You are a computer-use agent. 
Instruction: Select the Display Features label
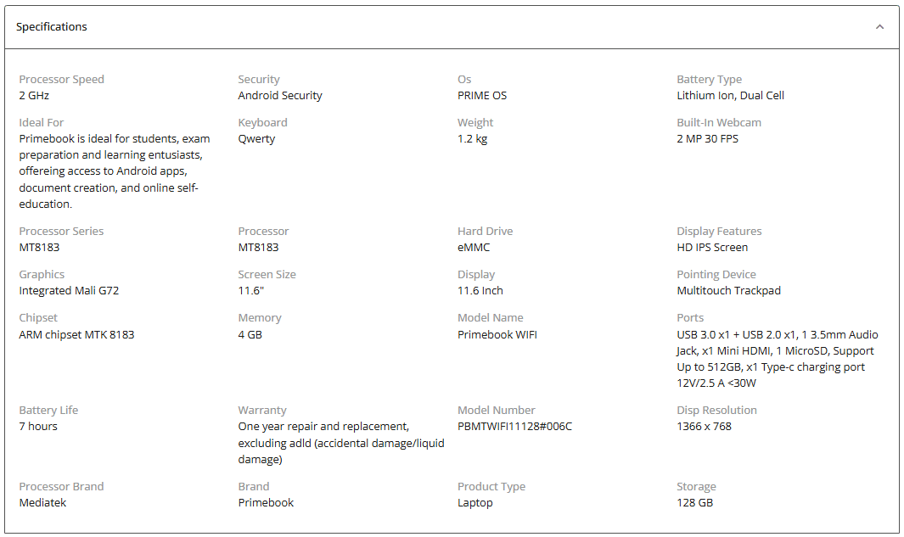[x=719, y=231]
